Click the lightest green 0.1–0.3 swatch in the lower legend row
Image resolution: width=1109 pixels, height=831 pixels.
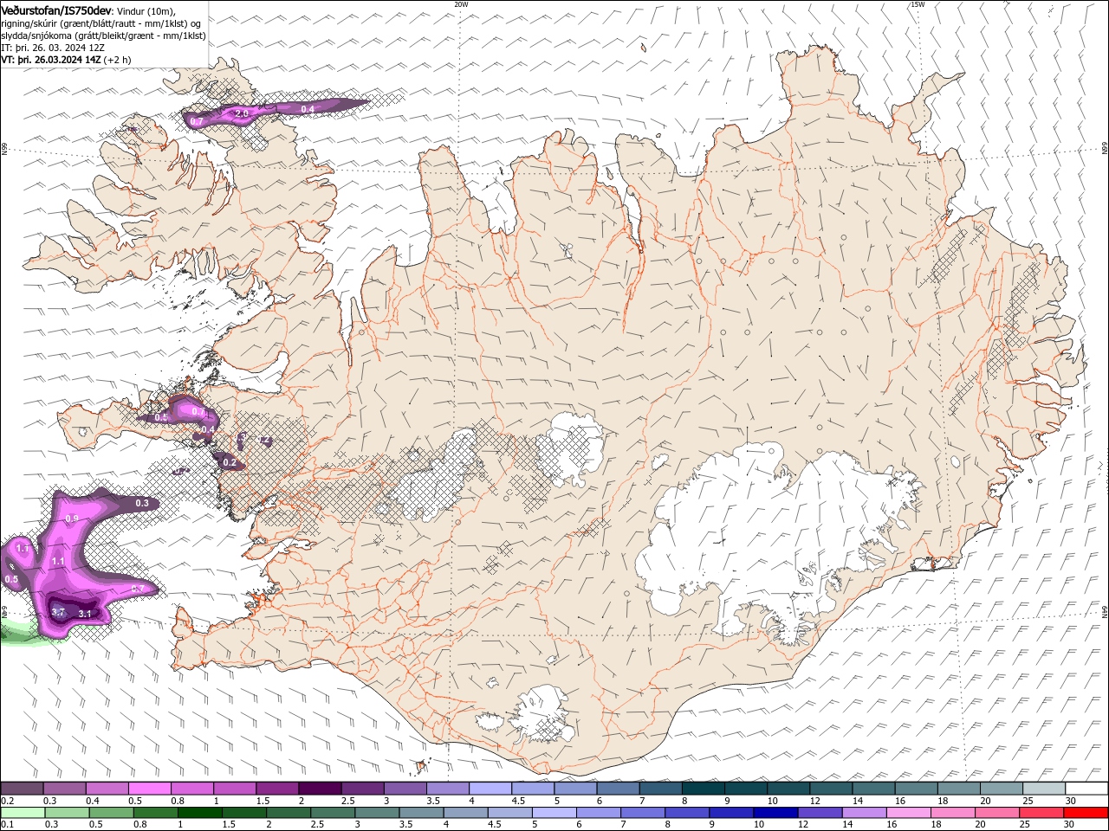coord(23,813)
